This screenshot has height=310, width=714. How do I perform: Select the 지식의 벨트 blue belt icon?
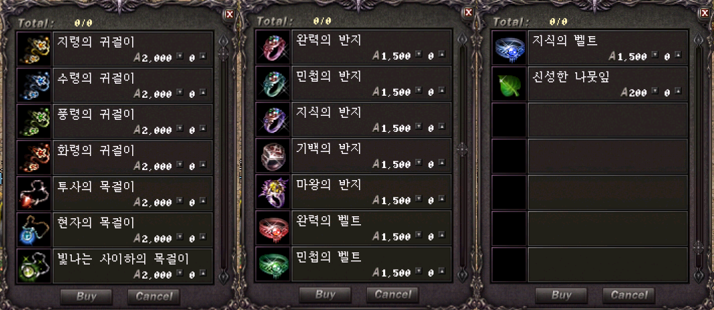tap(509, 48)
